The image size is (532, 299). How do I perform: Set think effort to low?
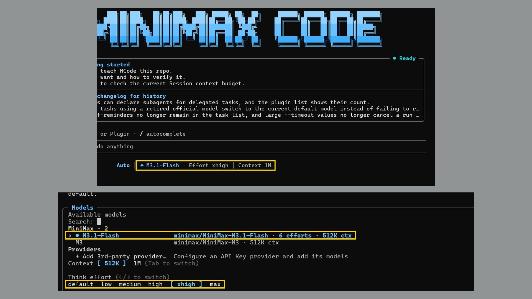tap(106, 284)
